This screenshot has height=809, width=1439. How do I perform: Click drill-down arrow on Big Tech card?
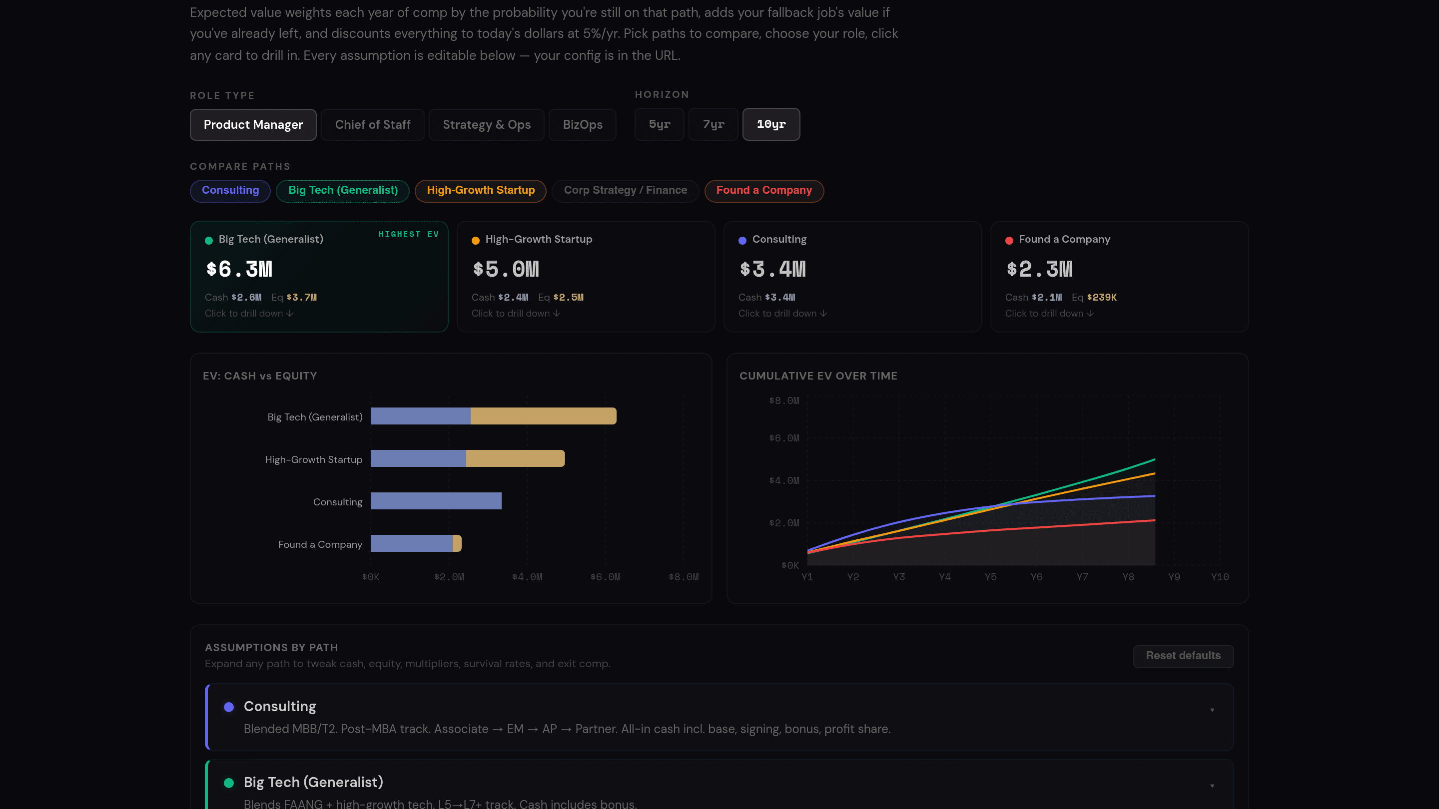pyautogui.click(x=289, y=314)
